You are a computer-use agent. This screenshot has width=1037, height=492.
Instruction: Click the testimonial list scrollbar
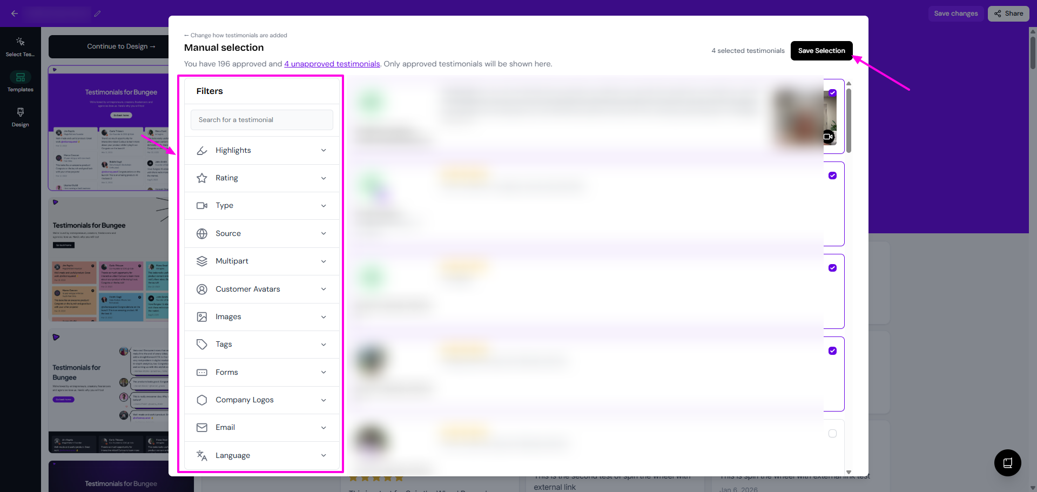tap(849, 121)
